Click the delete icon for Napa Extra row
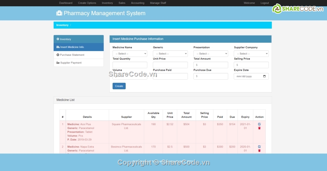This screenshot has width=327, height=171. coord(259,150)
